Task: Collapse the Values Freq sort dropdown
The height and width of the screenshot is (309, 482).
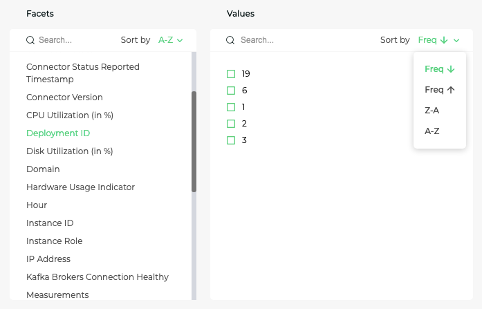Action: click(x=439, y=40)
